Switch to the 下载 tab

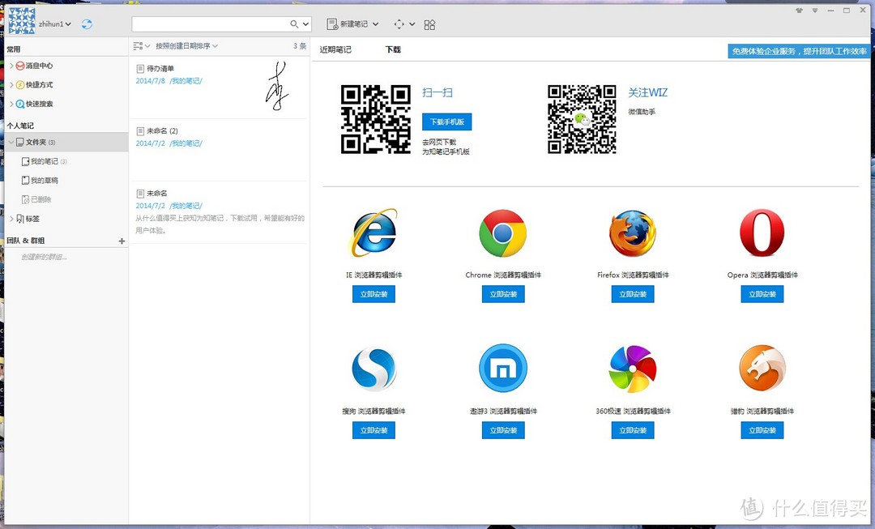coord(393,49)
